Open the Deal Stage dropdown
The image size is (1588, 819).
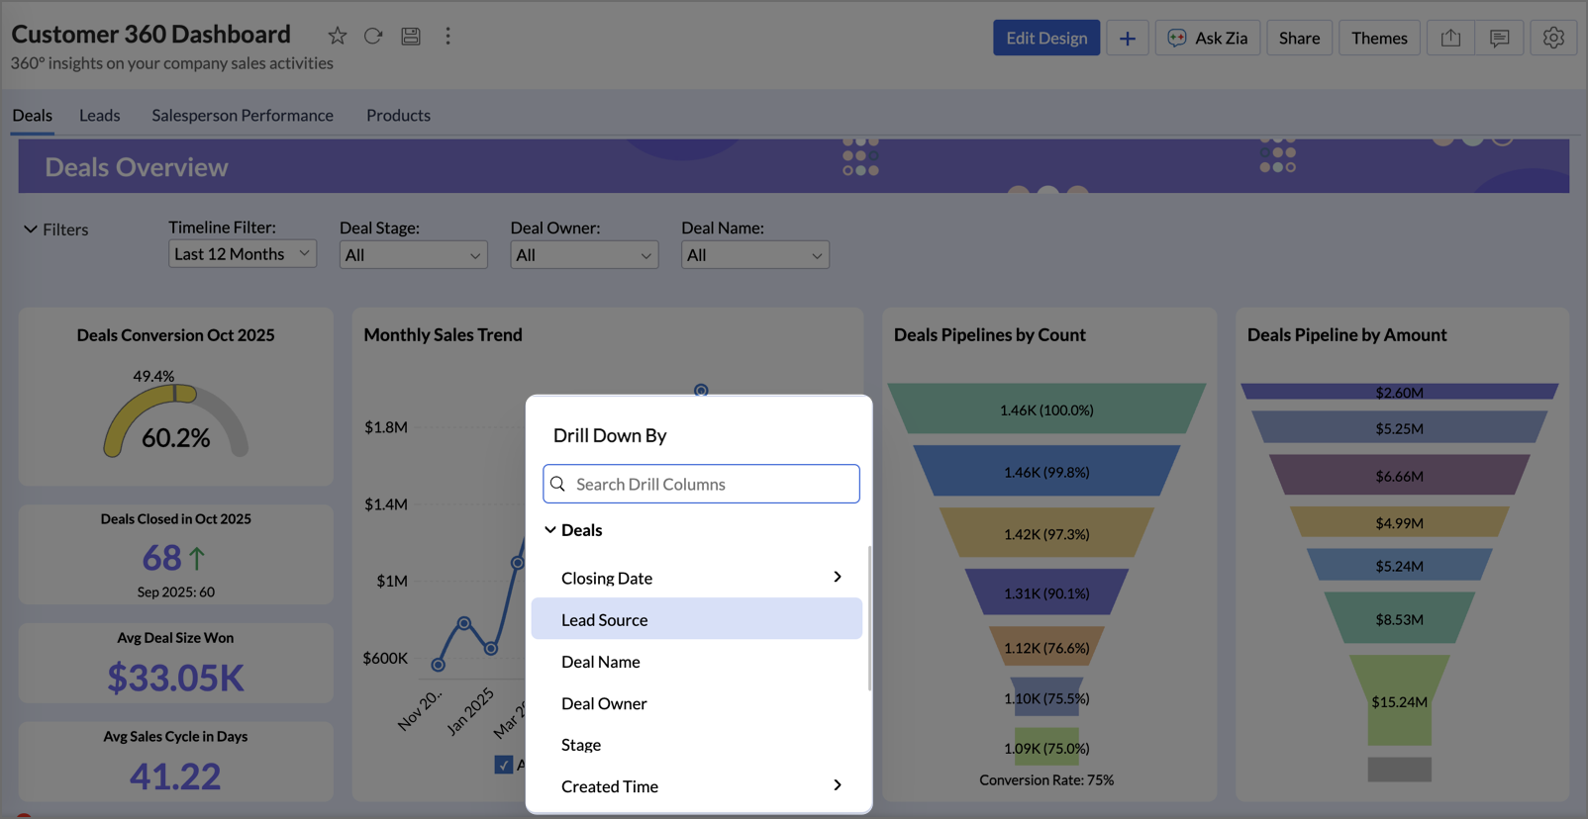click(413, 255)
